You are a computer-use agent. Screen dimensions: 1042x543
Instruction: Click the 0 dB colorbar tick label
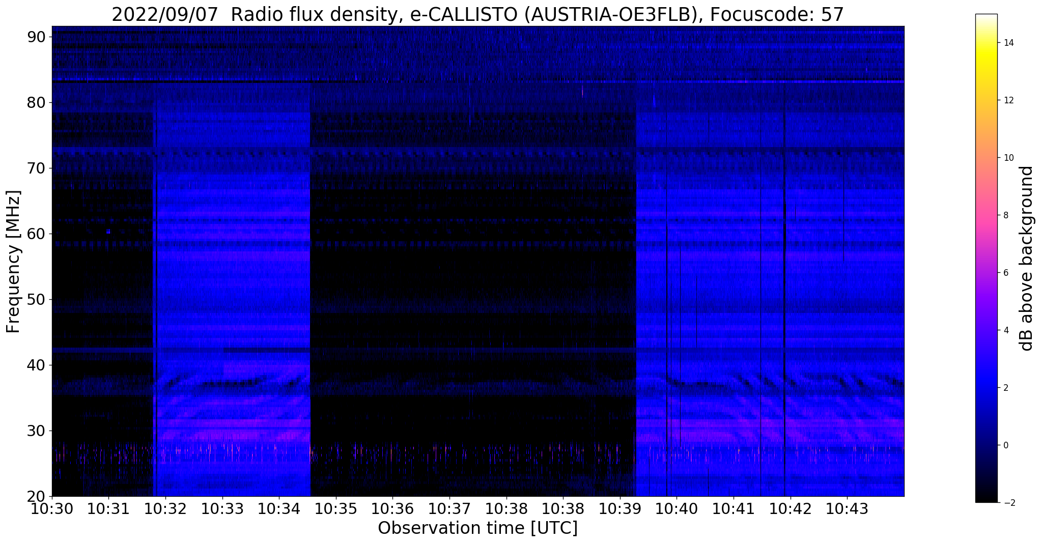pos(1005,445)
